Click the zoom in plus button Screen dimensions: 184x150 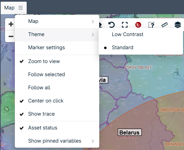pos(11,24)
